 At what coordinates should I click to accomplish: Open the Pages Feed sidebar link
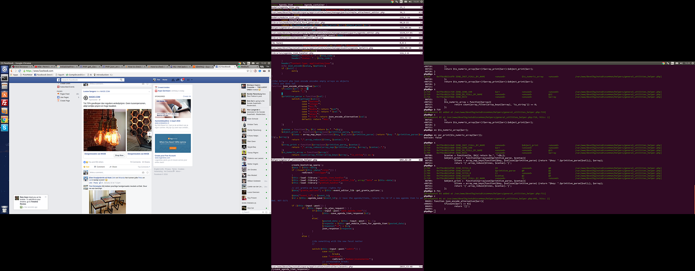tap(64, 94)
